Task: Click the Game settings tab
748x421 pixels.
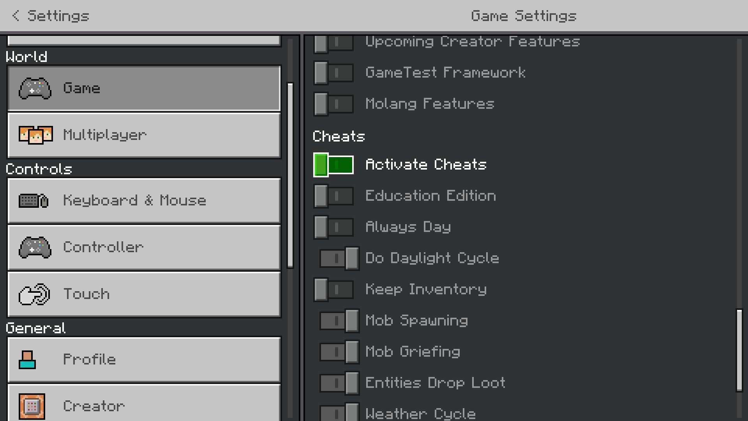Action: pyautogui.click(x=144, y=88)
